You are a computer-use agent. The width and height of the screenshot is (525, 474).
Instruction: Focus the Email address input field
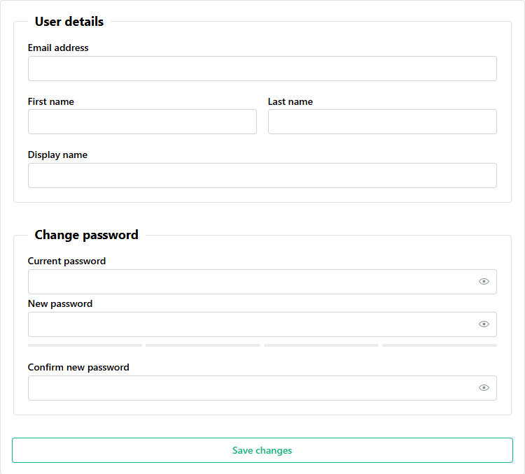(x=262, y=69)
